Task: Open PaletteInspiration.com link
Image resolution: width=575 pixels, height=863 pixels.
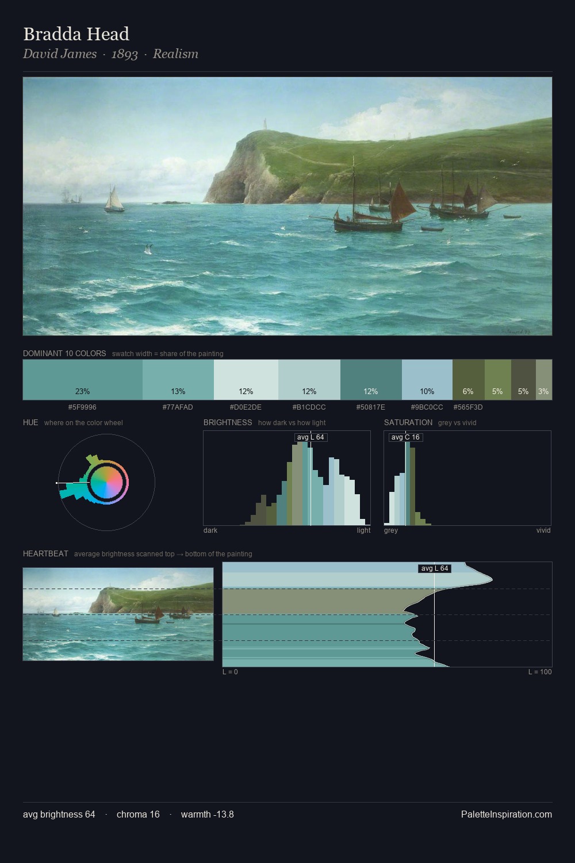Action: tap(507, 814)
